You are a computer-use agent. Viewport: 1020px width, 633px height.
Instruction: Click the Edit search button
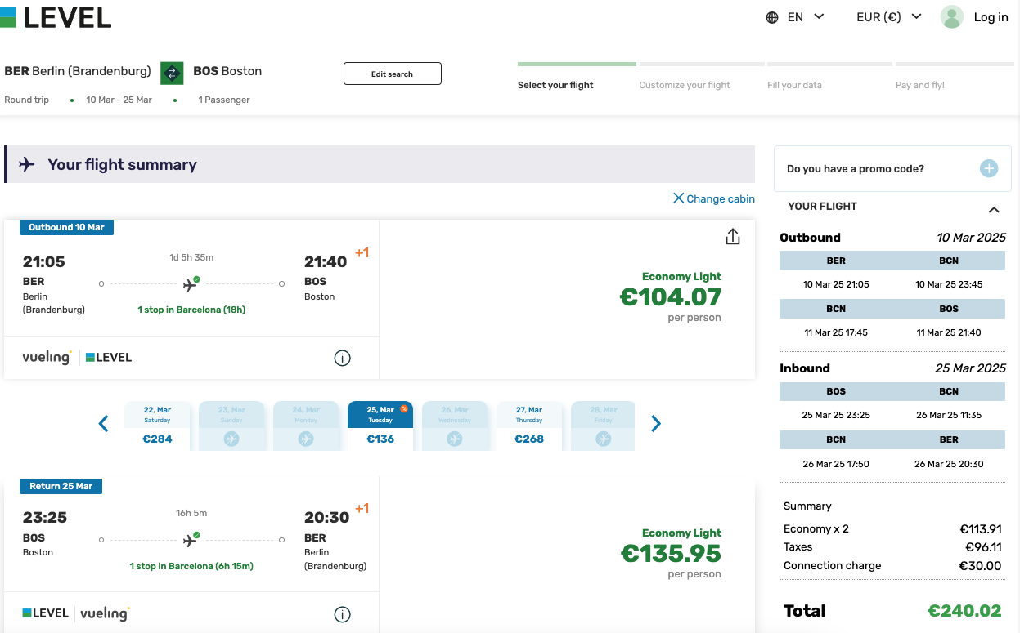tap(393, 74)
